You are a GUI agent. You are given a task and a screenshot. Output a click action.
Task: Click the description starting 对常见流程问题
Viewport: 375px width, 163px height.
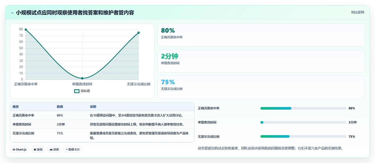click(137, 124)
